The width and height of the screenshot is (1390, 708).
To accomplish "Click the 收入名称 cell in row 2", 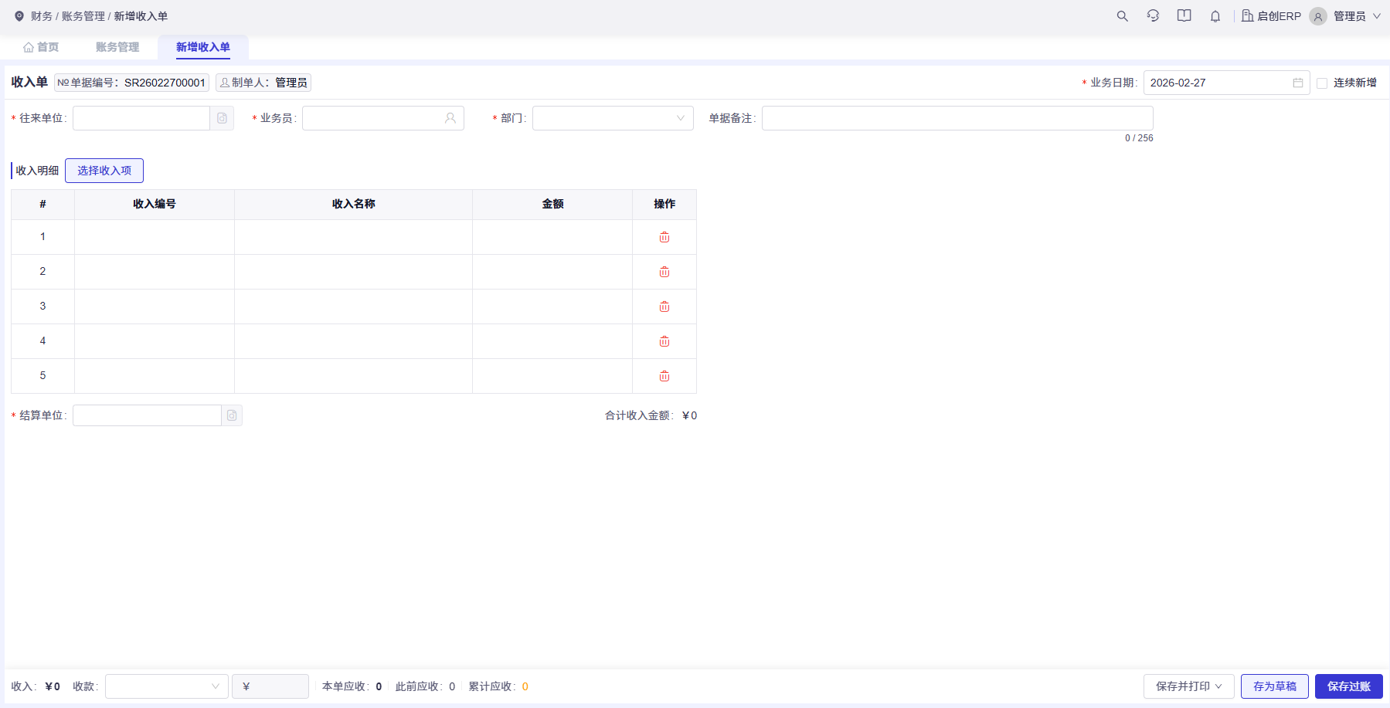I will [x=354, y=272].
